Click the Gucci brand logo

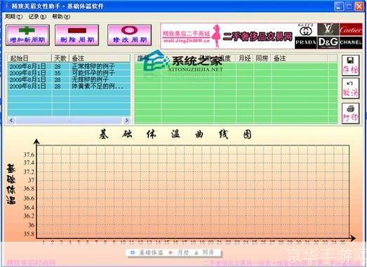pos(306,30)
